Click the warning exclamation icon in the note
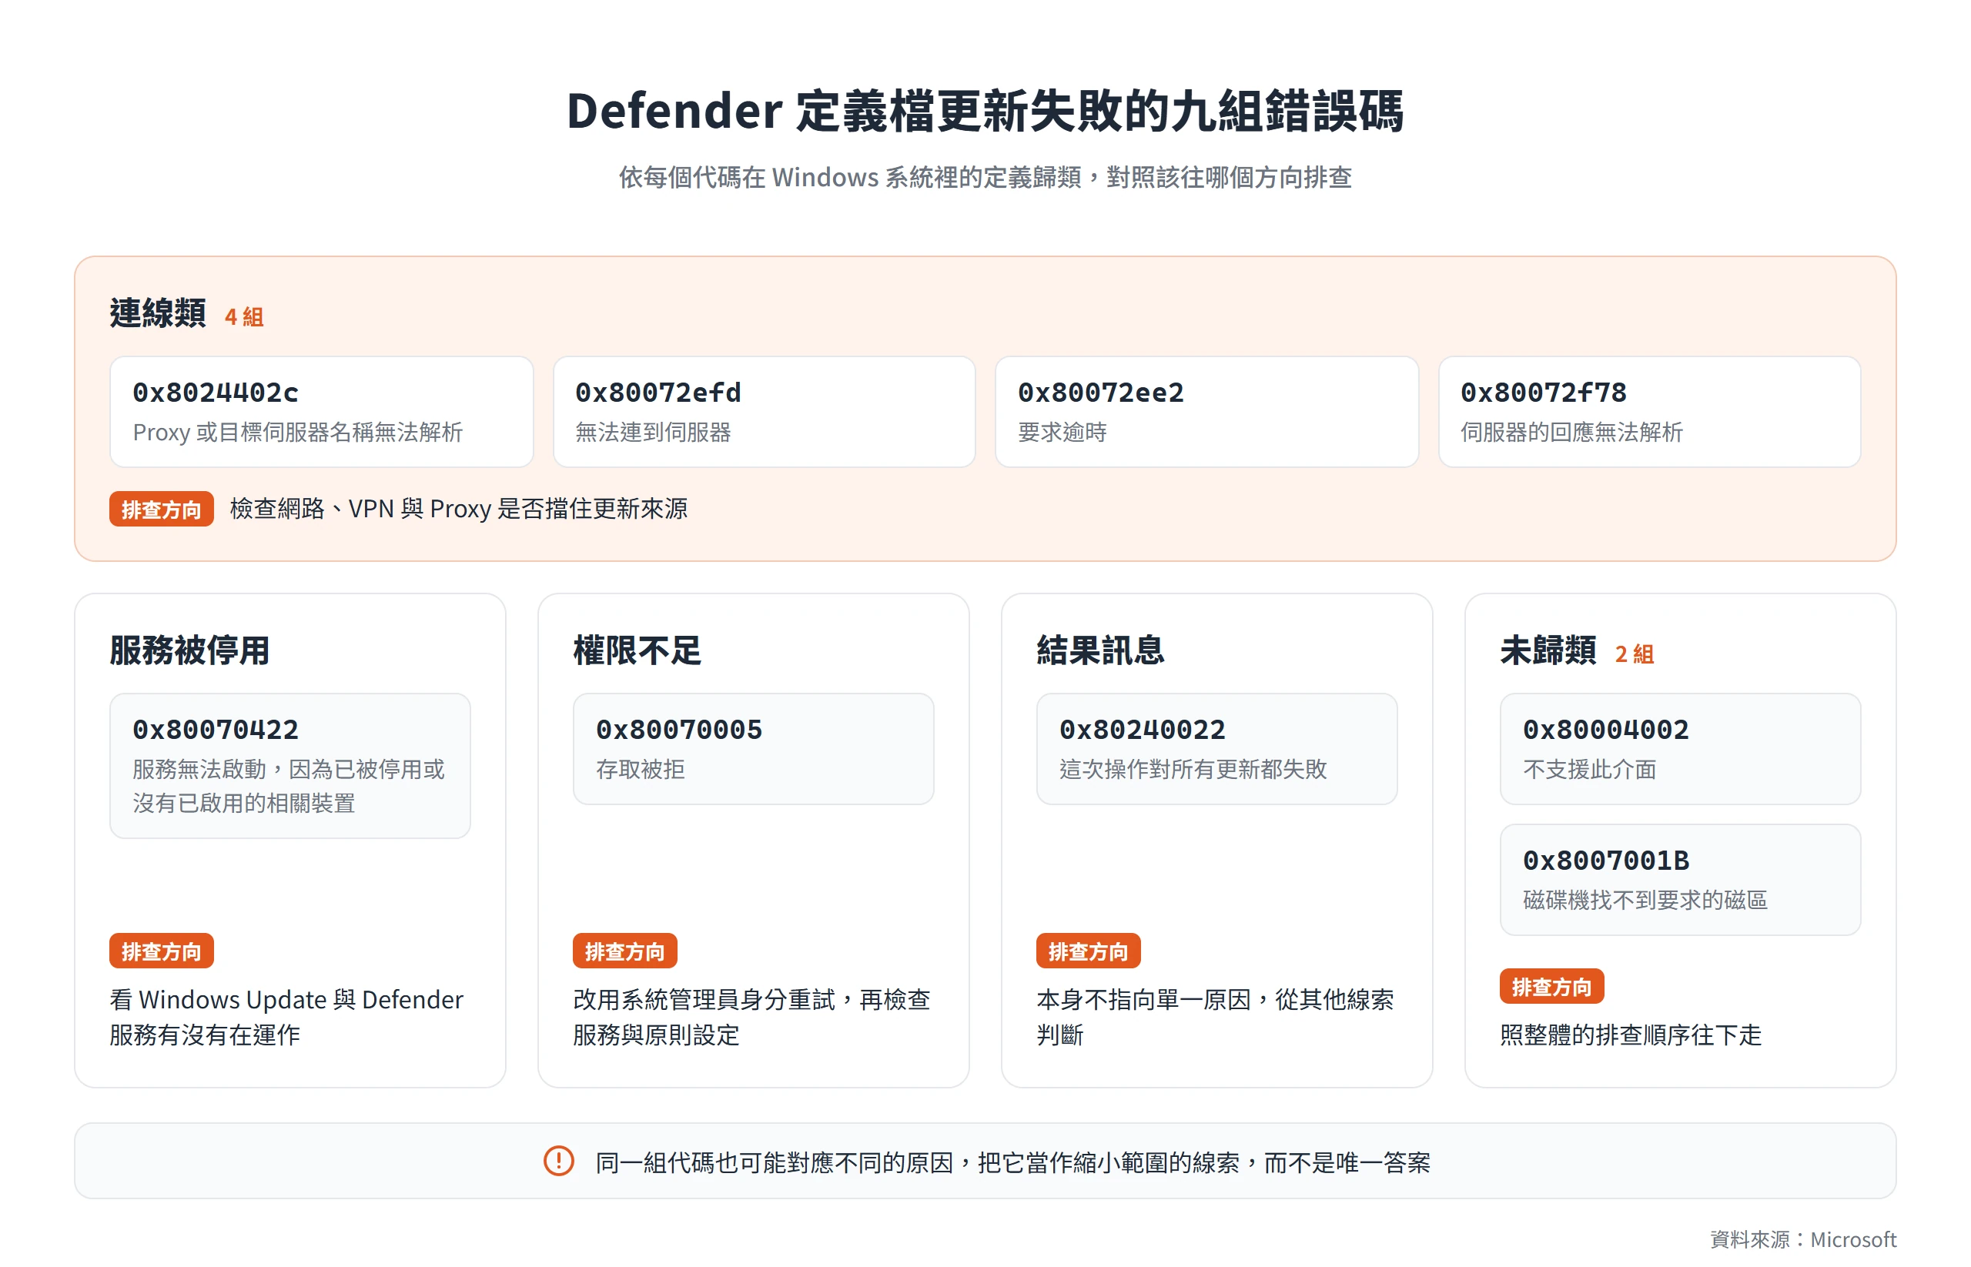This screenshot has width=1971, height=1267. pos(558,1161)
